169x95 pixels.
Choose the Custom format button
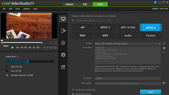pyautogui.click(x=151, y=35)
